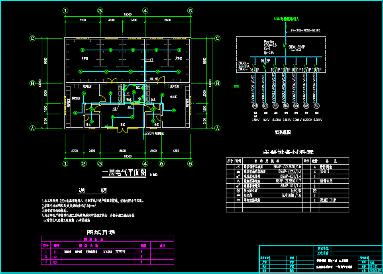Viewport: 383px width, 274px height.
Task: Pick the N1 circuit circle in the system diagram
Action: click(255, 106)
